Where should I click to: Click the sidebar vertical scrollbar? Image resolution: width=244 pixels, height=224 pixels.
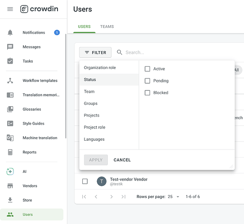tap(66, 86)
